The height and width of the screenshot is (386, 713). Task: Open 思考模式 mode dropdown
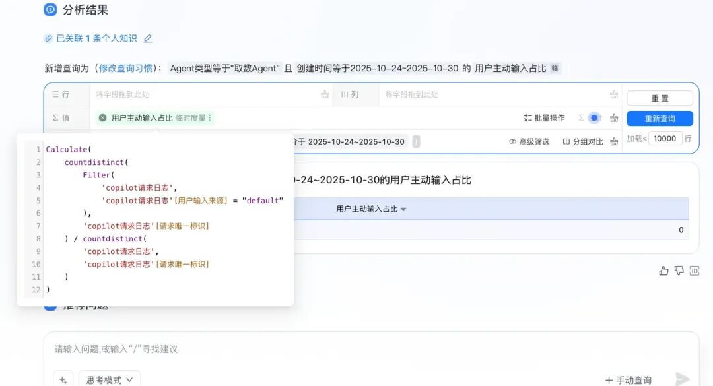click(x=110, y=379)
